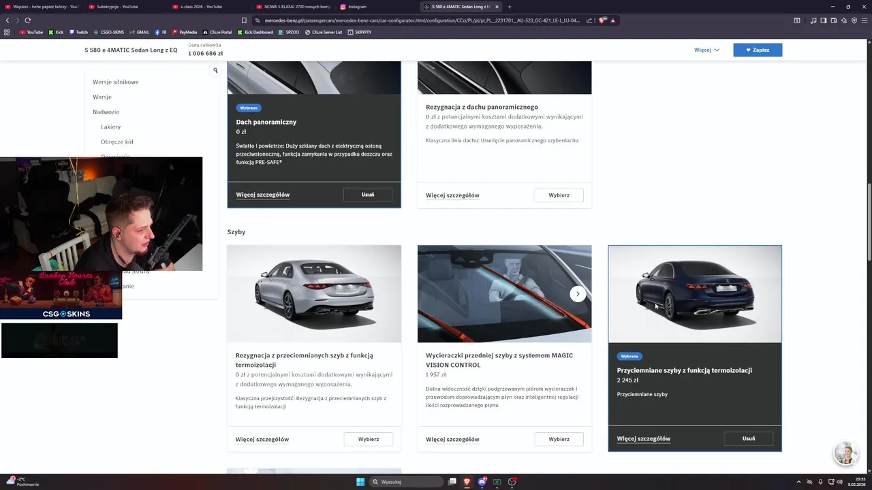Open the YouTube bookmark
The width and height of the screenshot is (872, 490).
point(31,32)
